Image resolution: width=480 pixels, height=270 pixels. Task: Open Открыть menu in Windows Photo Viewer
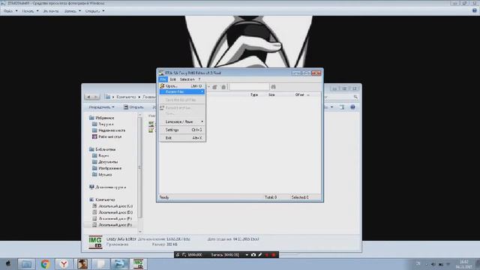pos(94,11)
